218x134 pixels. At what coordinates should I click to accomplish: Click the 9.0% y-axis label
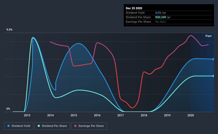[x=9, y=30]
